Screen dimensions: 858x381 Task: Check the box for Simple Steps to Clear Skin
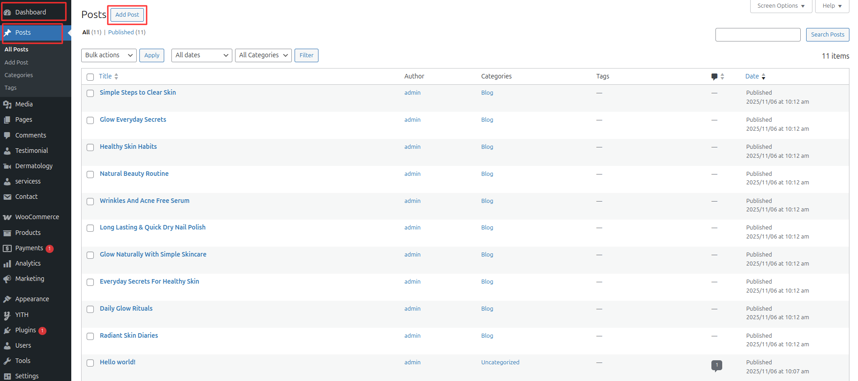tap(90, 93)
